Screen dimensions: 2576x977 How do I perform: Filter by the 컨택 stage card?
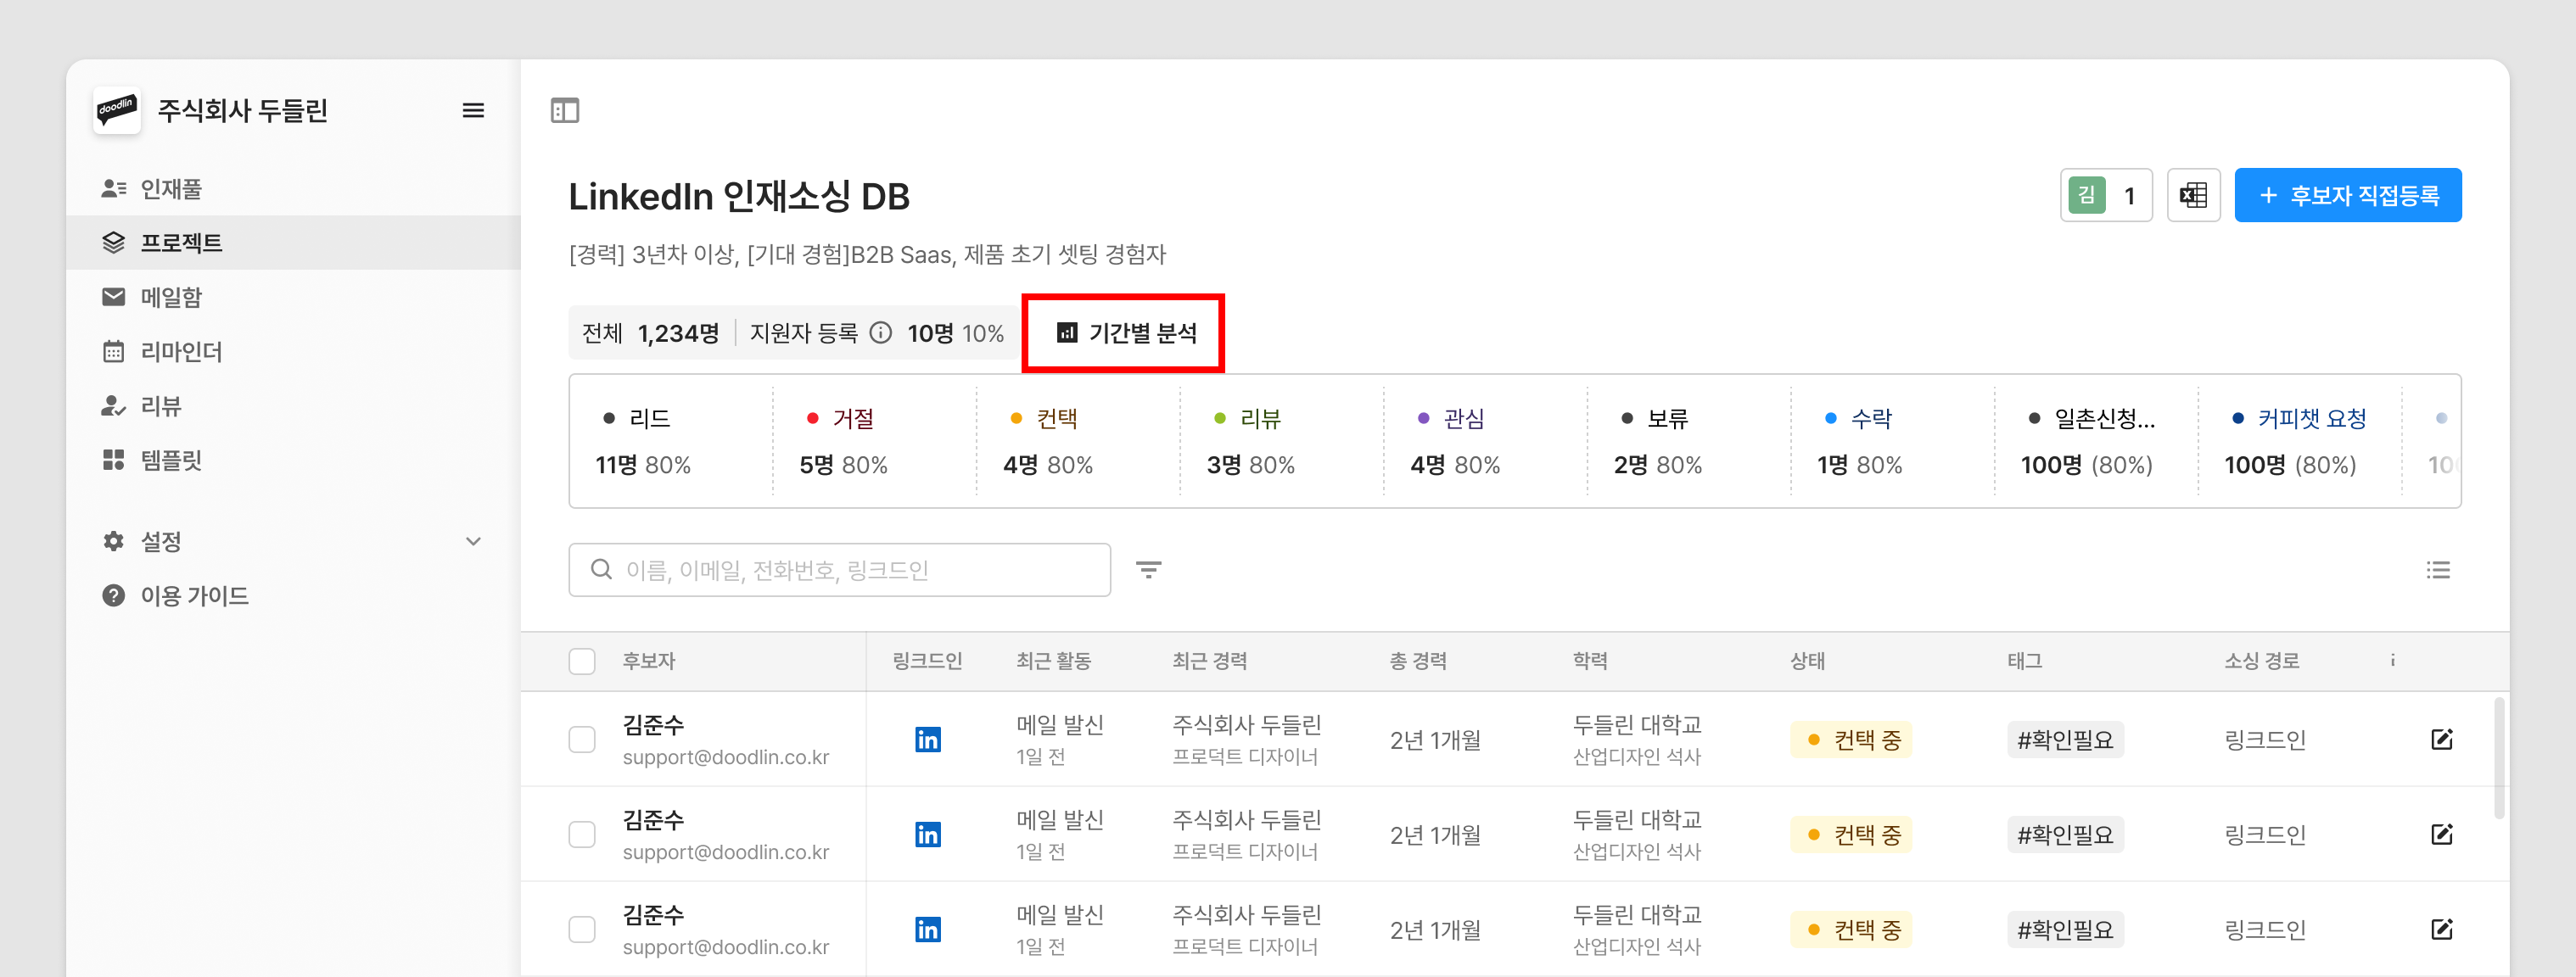pyautogui.click(x=1079, y=441)
